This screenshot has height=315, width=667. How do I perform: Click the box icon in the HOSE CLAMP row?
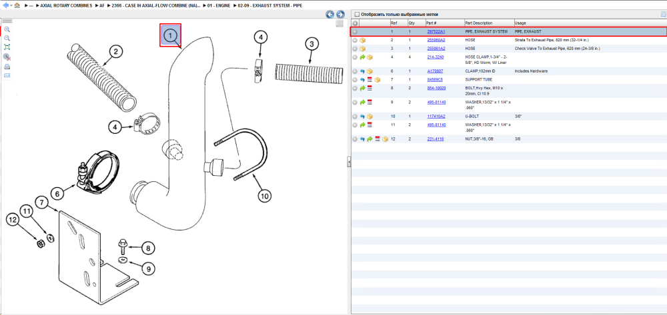370,57
